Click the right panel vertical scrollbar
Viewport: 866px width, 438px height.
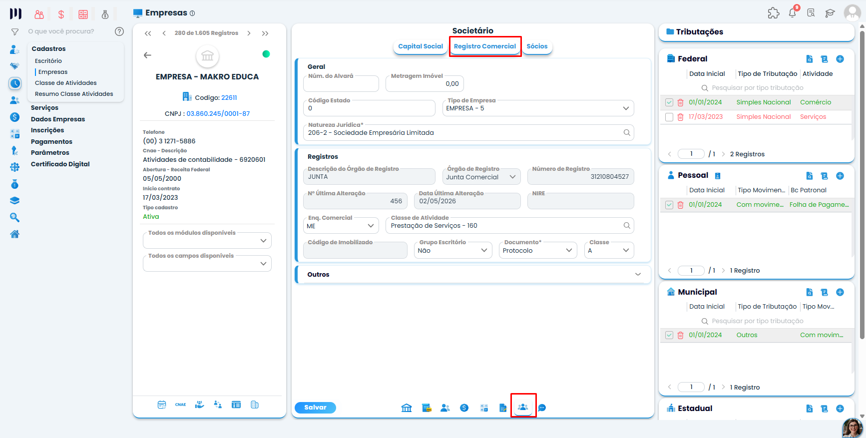862,185
